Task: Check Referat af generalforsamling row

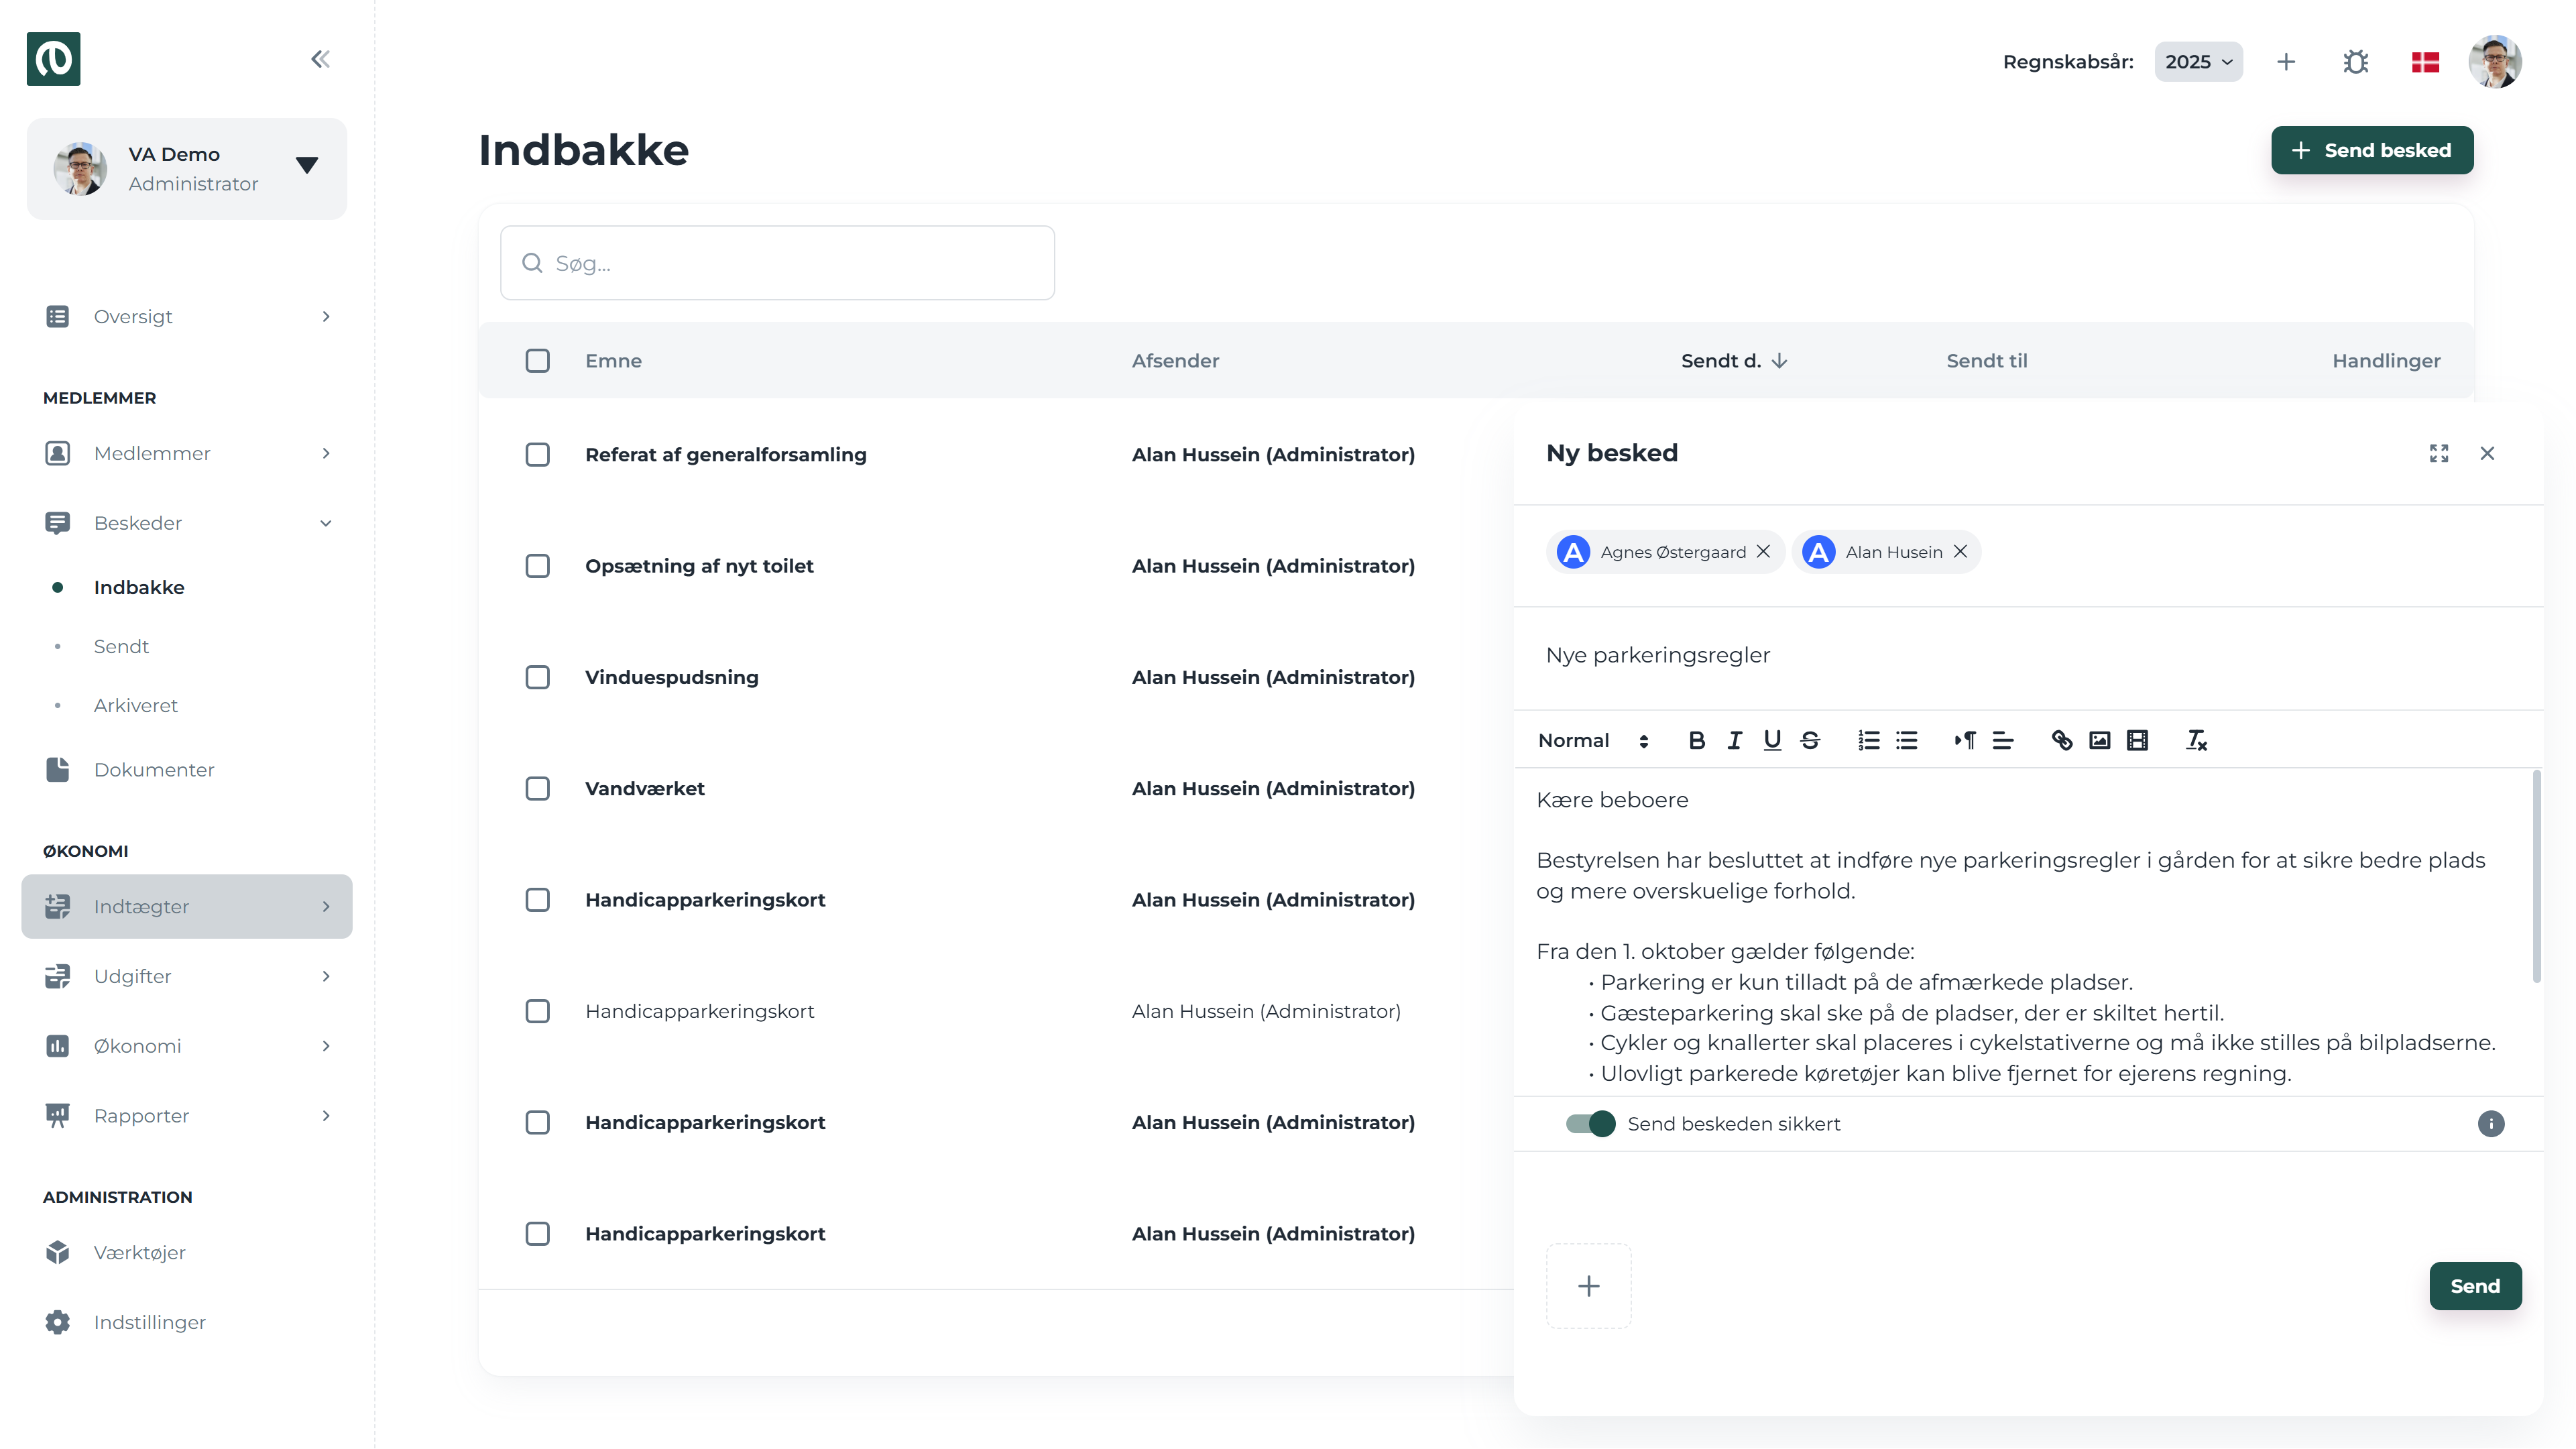Action: 537,454
